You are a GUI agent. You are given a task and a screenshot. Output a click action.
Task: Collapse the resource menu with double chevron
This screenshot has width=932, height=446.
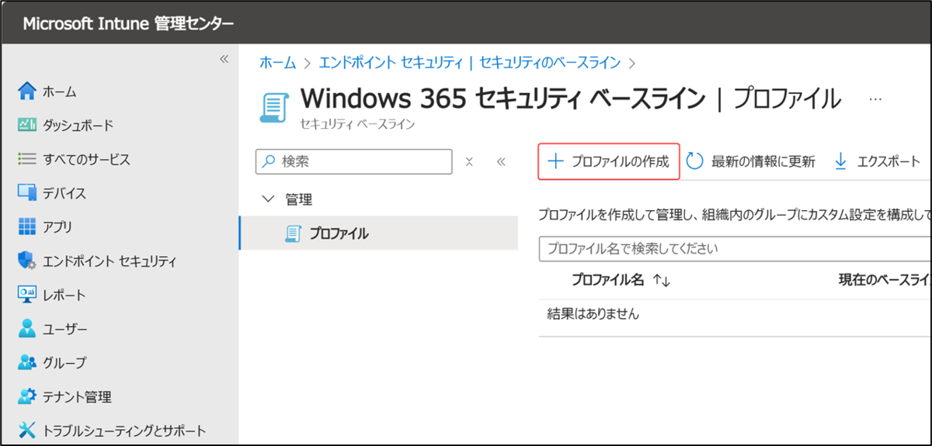[501, 161]
